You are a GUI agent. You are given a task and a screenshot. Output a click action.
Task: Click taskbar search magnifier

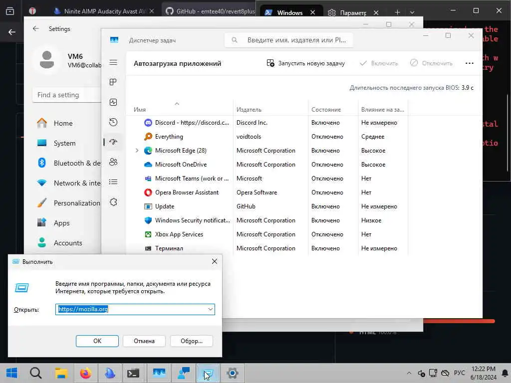tap(36, 373)
